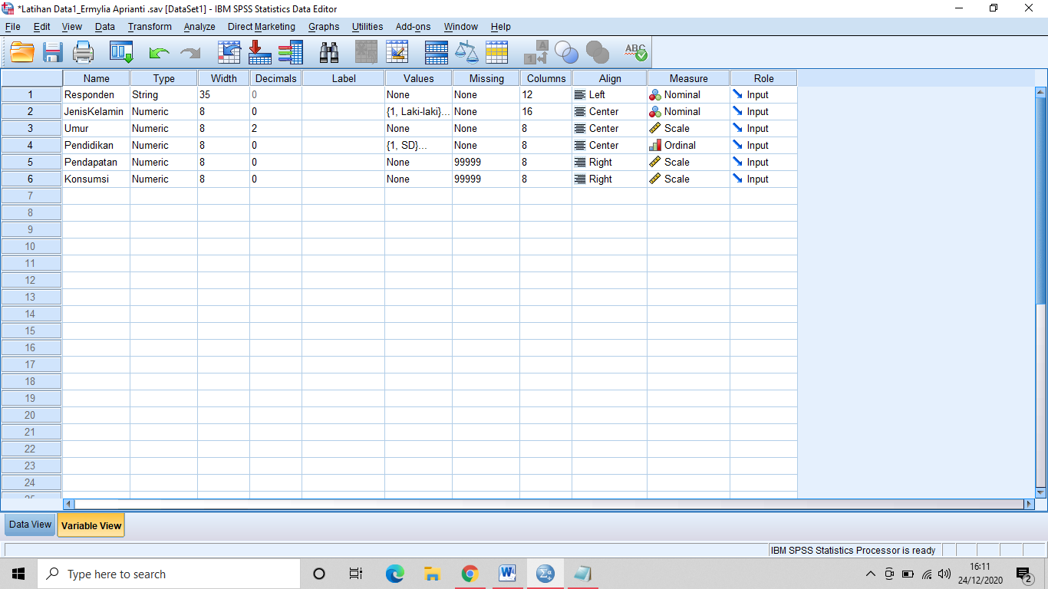
Task: Open the Align dropdown for Pendapatan
Action: [x=608, y=162]
